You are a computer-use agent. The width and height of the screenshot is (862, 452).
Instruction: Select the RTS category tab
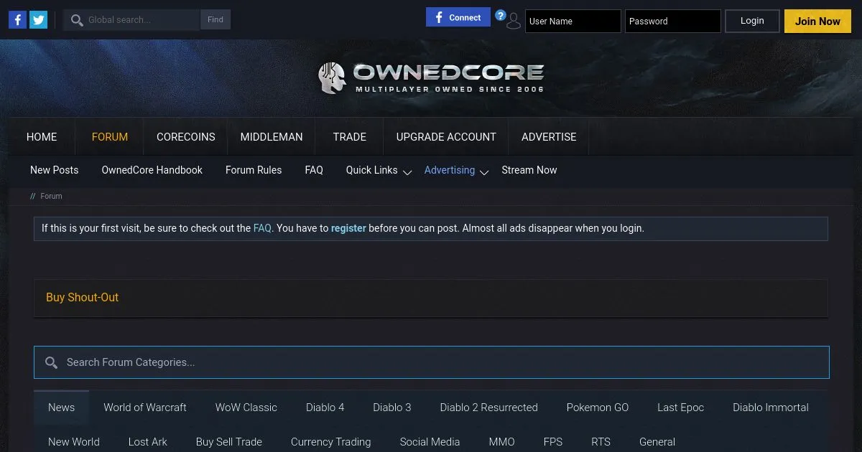601,442
